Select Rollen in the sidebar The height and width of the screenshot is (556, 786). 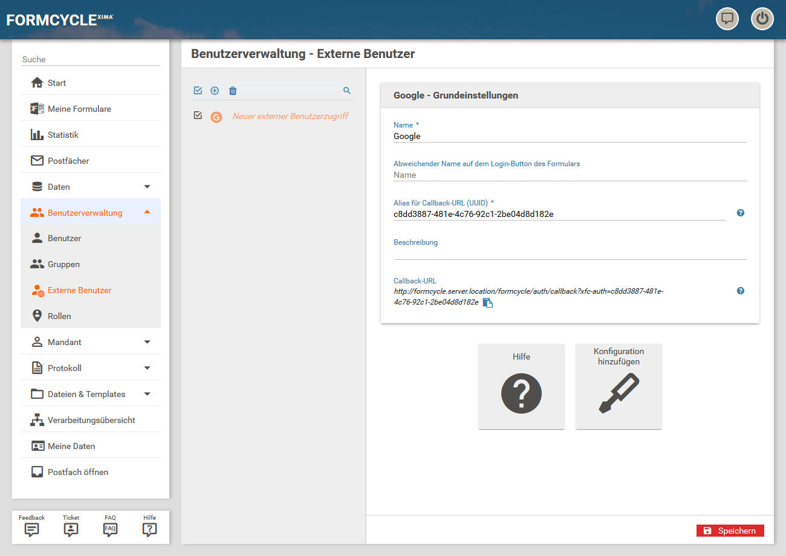coord(59,316)
